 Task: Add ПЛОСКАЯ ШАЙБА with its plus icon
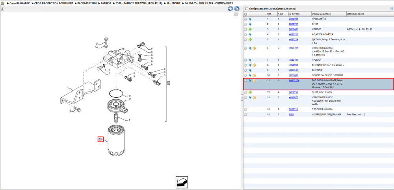coord(245,110)
